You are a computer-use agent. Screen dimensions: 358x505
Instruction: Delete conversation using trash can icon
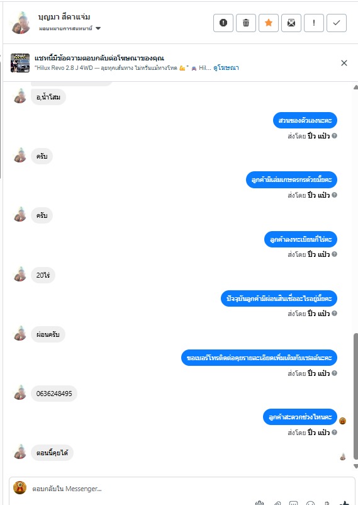(x=246, y=23)
